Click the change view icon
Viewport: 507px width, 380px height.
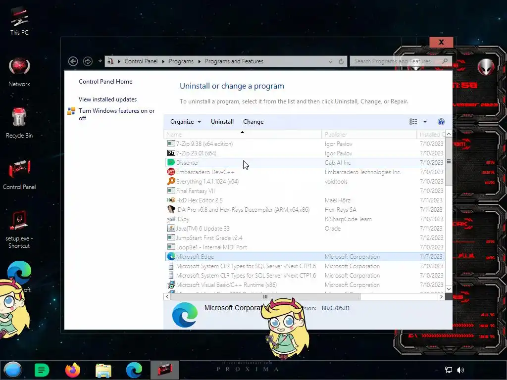point(413,122)
